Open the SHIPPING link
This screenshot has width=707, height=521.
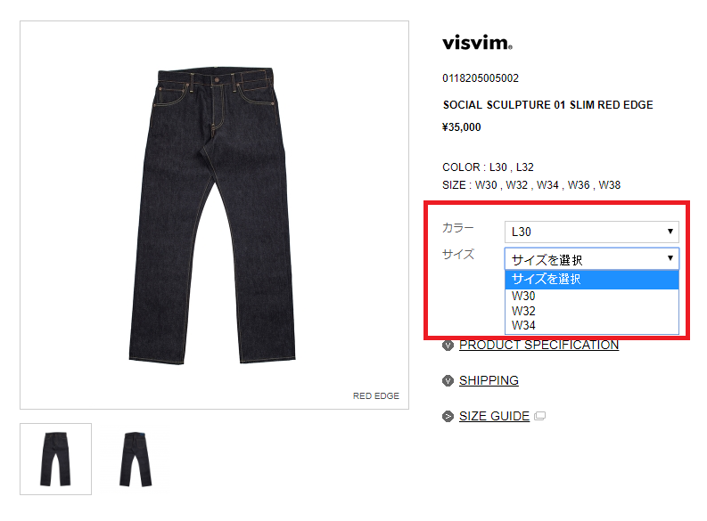pyautogui.click(x=489, y=380)
